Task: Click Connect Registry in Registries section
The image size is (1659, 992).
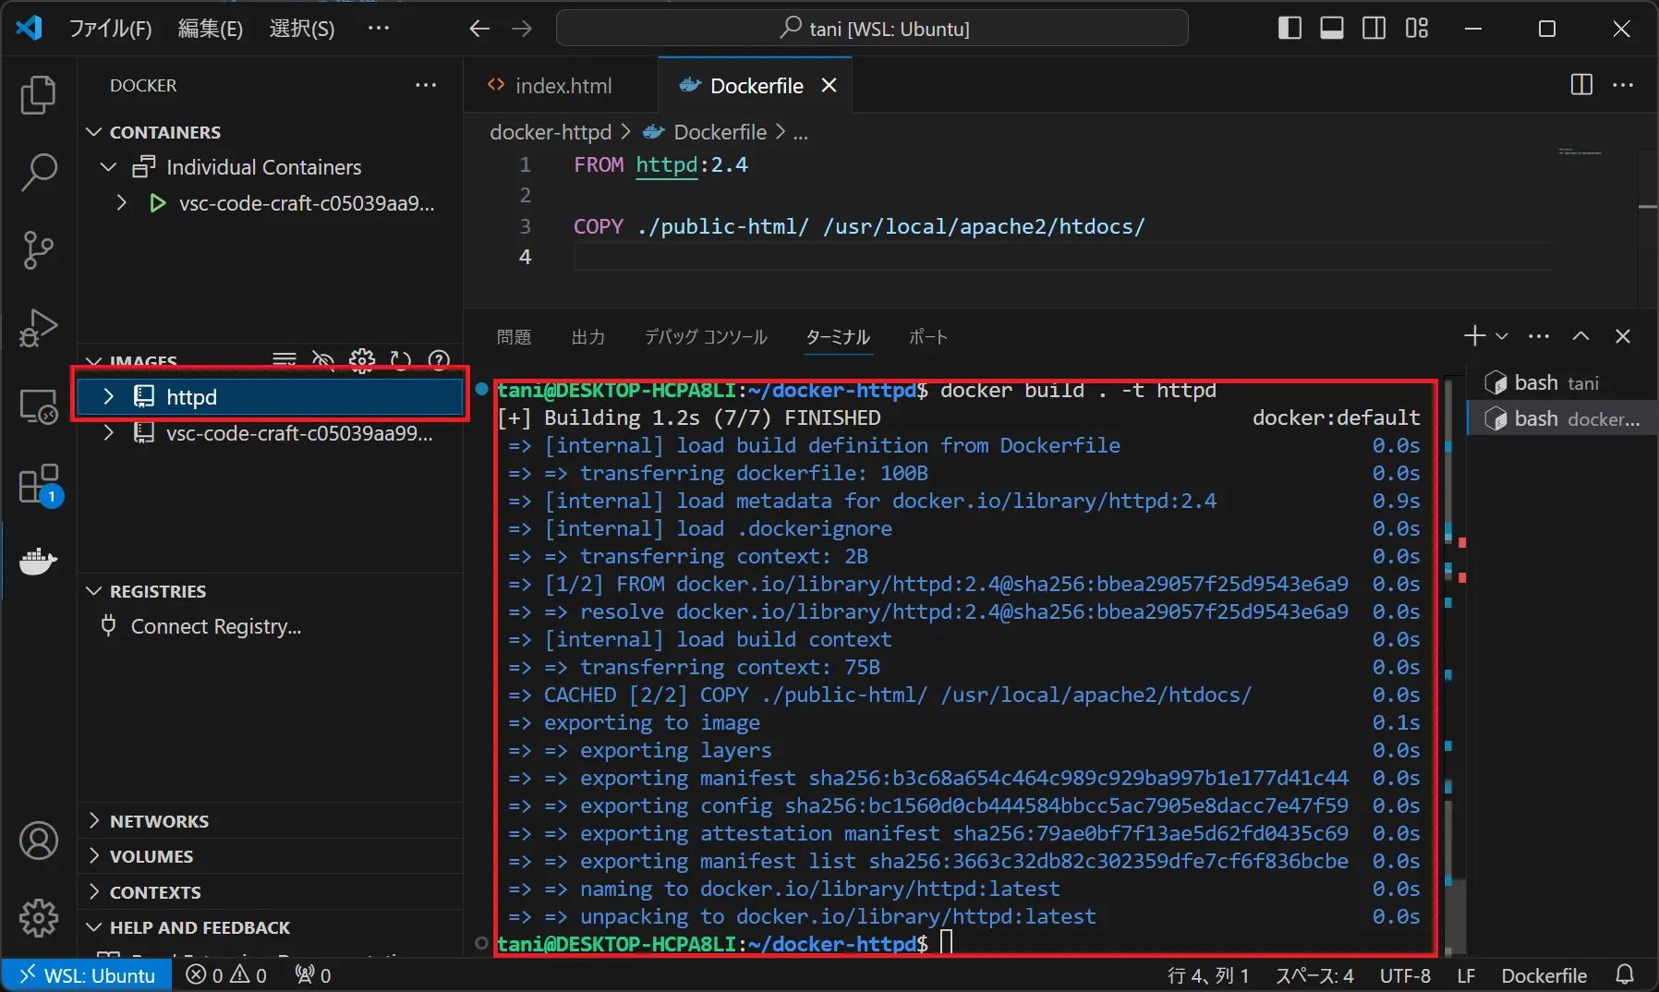Action: (214, 626)
